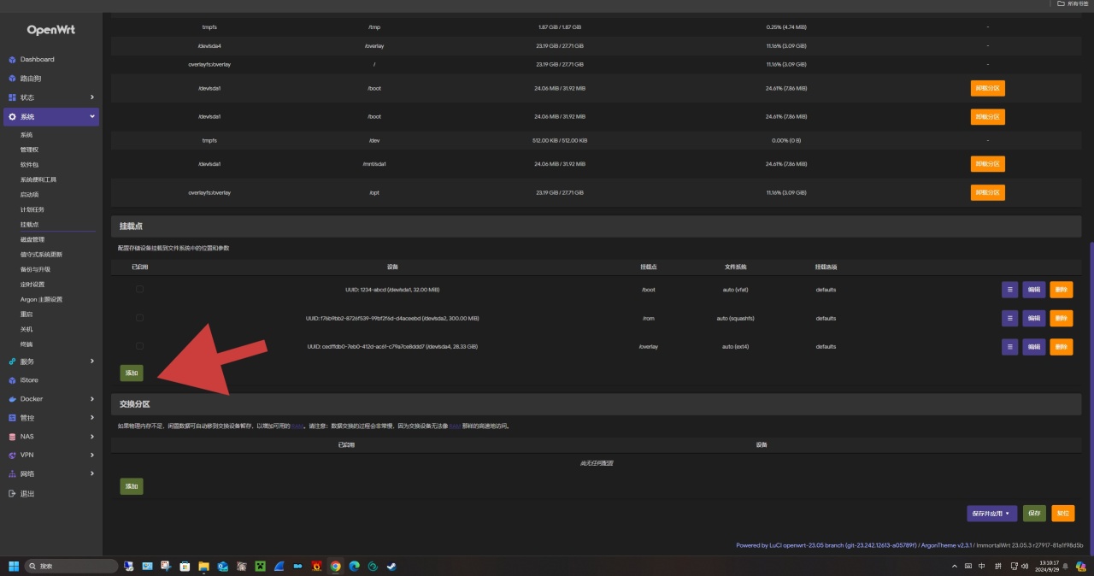The width and height of the screenshot is (1094, 576).
Task: Click the Docker whale icon
Action: pos(12,399)
